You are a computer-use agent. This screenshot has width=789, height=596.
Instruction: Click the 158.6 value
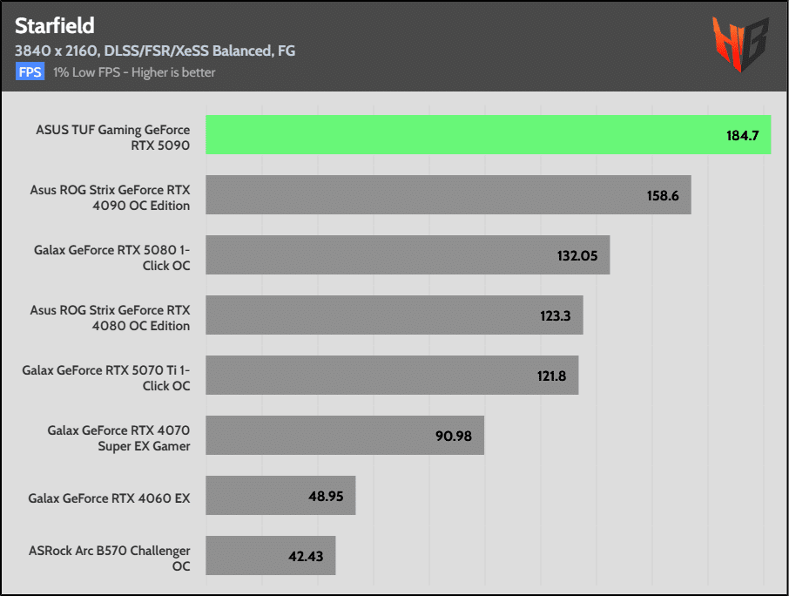(663, 195)
